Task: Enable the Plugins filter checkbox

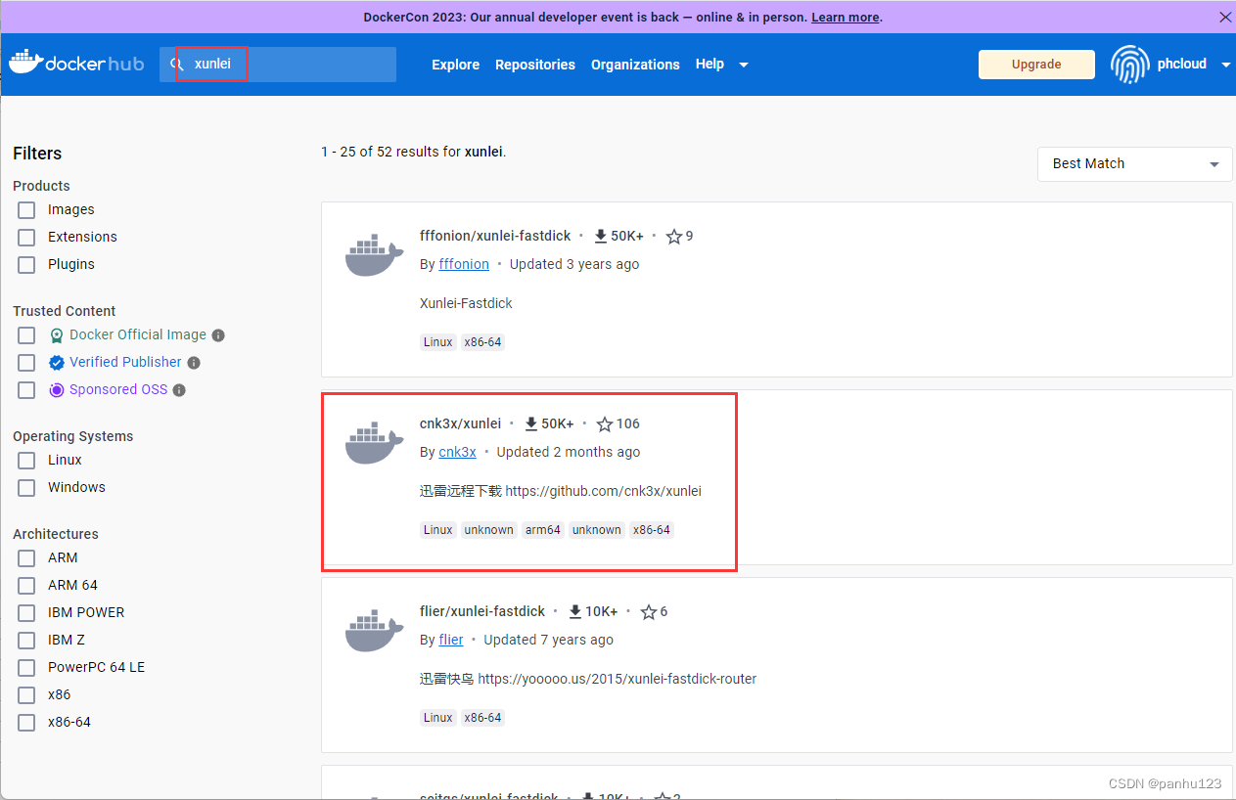Action: coord(26,265)
